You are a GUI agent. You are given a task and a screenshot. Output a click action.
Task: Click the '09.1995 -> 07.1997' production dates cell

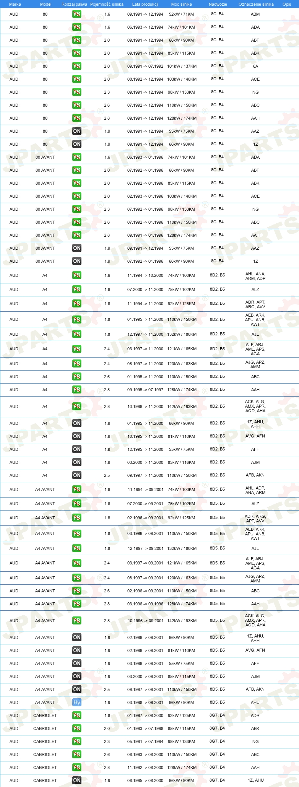pos(145,390)
